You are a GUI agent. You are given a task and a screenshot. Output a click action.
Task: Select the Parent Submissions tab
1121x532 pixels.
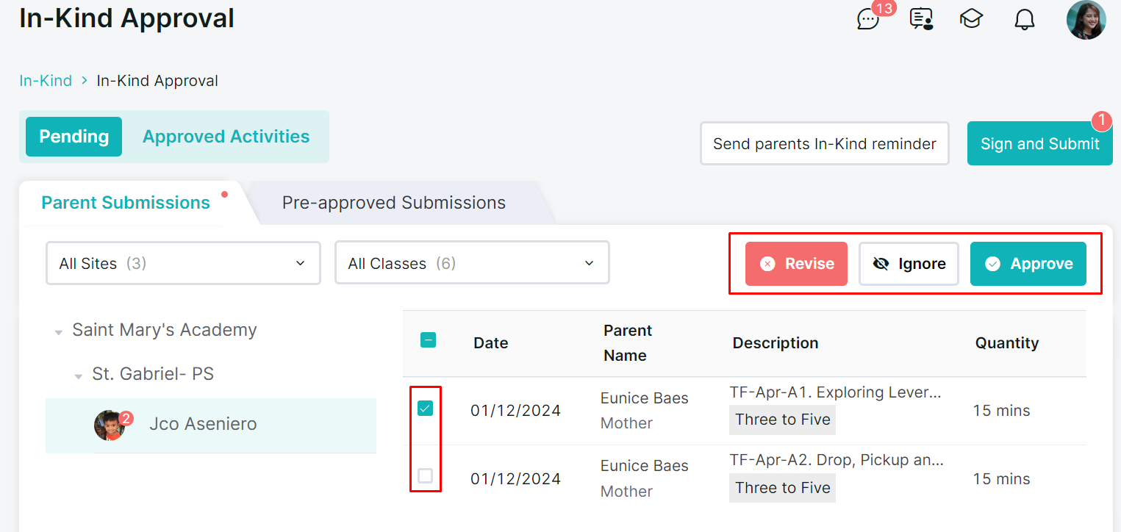tap(126, 203)
